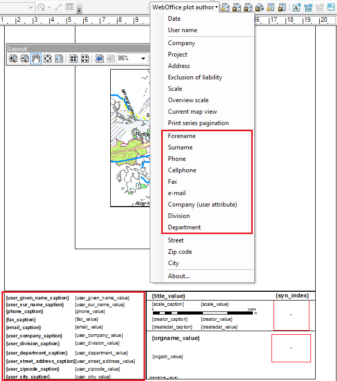Click the rotate tool icon in top toolbar

41,7
